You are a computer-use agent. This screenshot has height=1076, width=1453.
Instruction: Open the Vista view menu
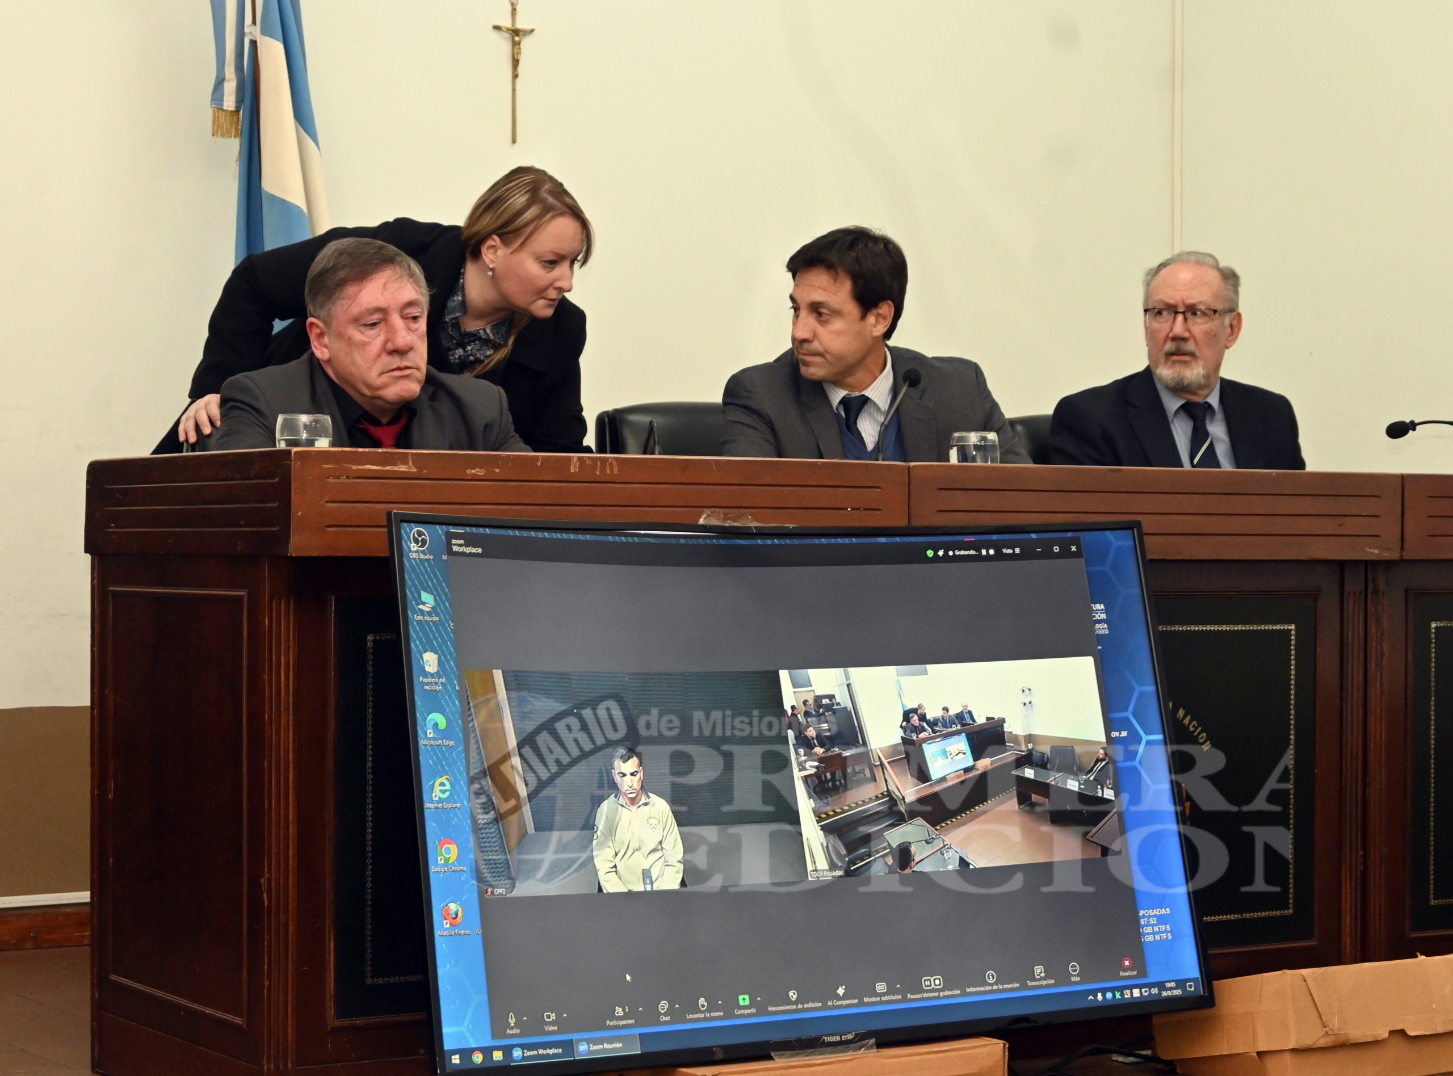1010,551
